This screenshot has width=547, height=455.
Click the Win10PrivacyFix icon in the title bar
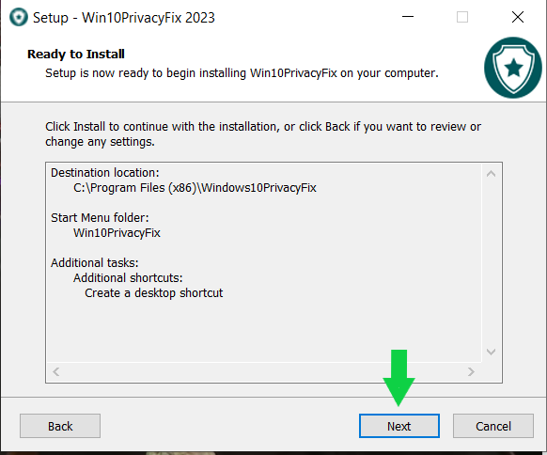pyautogui.click(x=19, y=17)
